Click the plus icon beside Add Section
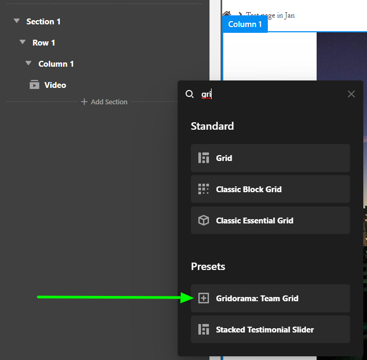The width and height of the screenshot is (367, 360). 84,102
